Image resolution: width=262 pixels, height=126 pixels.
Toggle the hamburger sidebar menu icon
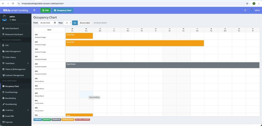coord(34,10)
